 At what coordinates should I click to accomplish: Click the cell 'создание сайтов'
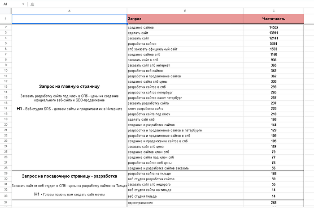click(185, 27)
